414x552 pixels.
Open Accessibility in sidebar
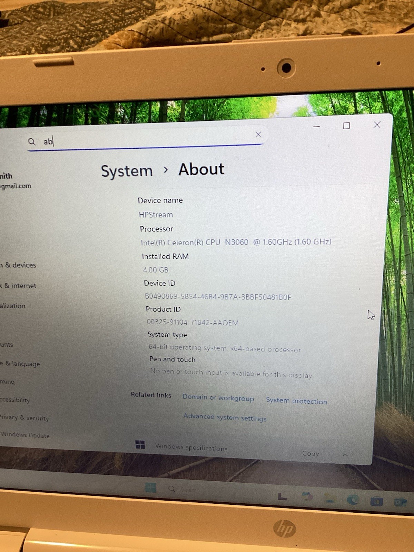[15, 400]
